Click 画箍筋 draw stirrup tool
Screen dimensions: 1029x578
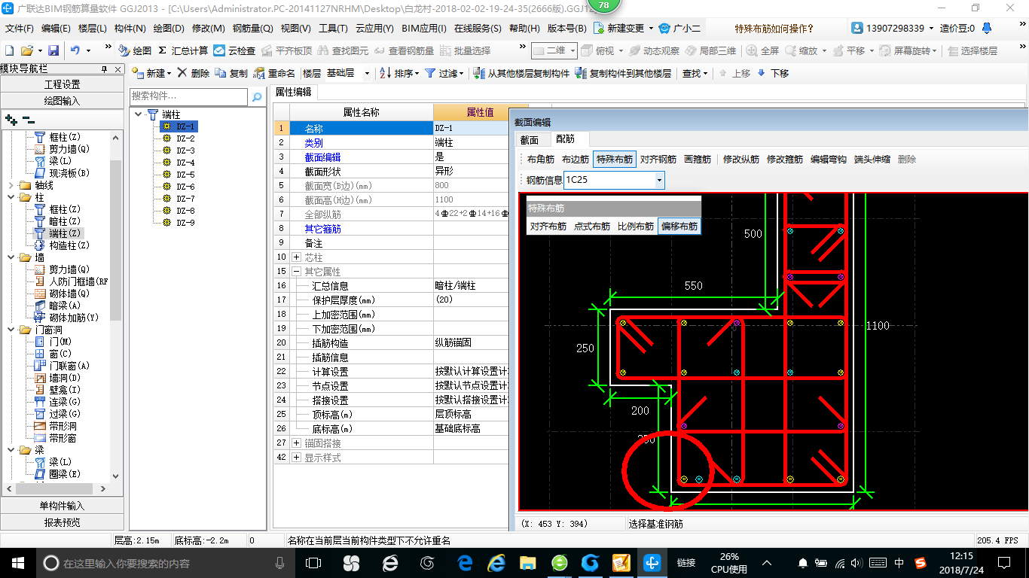coord(698,160)
